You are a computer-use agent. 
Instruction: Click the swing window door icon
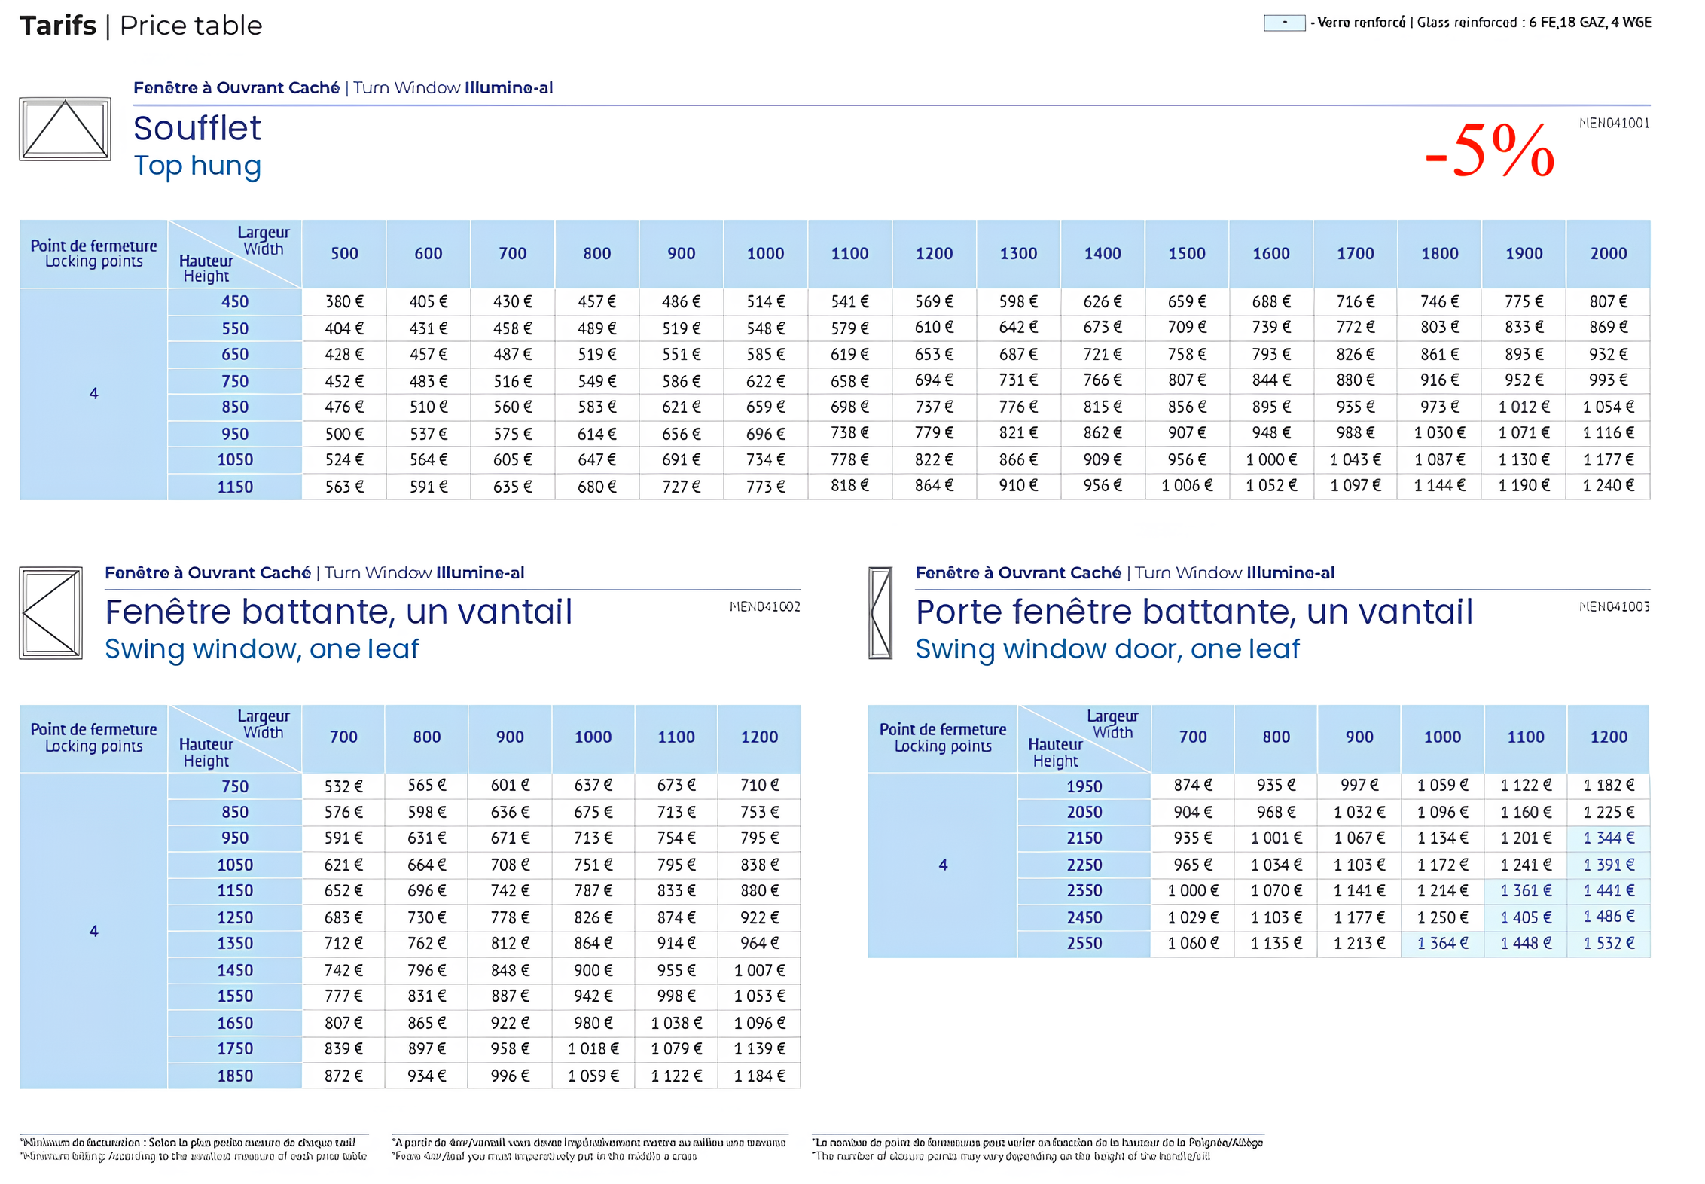880,612
